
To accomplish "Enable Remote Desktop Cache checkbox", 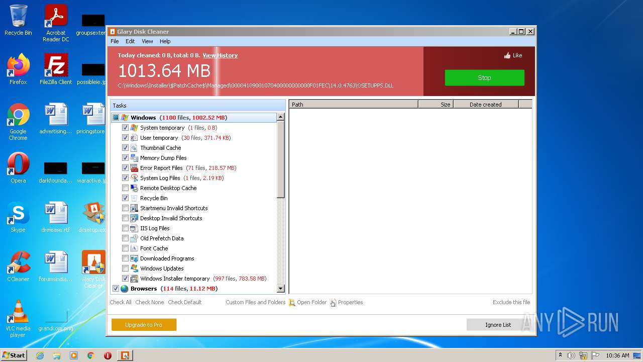I will pyautogui.click(x=126, y=188).
